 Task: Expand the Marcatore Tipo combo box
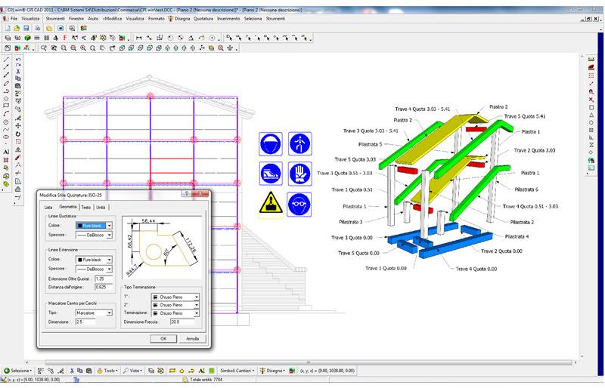click(x=109, y=312)
